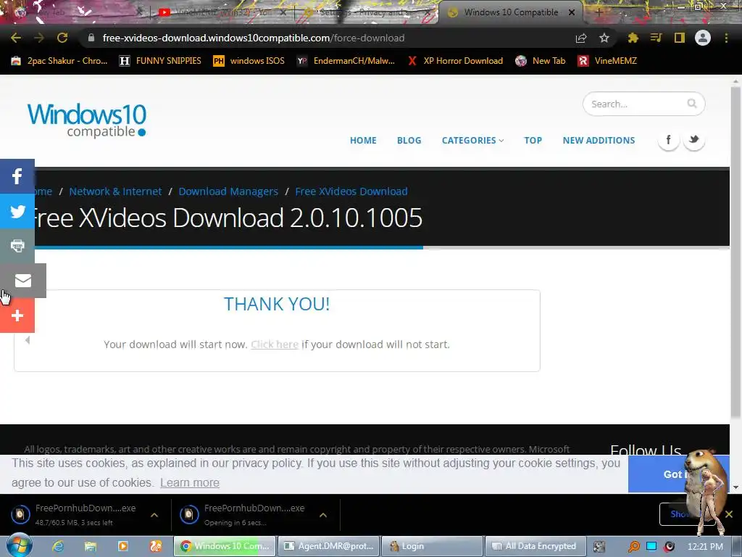Click the browser back arrow
The image size is (742, 557).
tap(16, 38)
